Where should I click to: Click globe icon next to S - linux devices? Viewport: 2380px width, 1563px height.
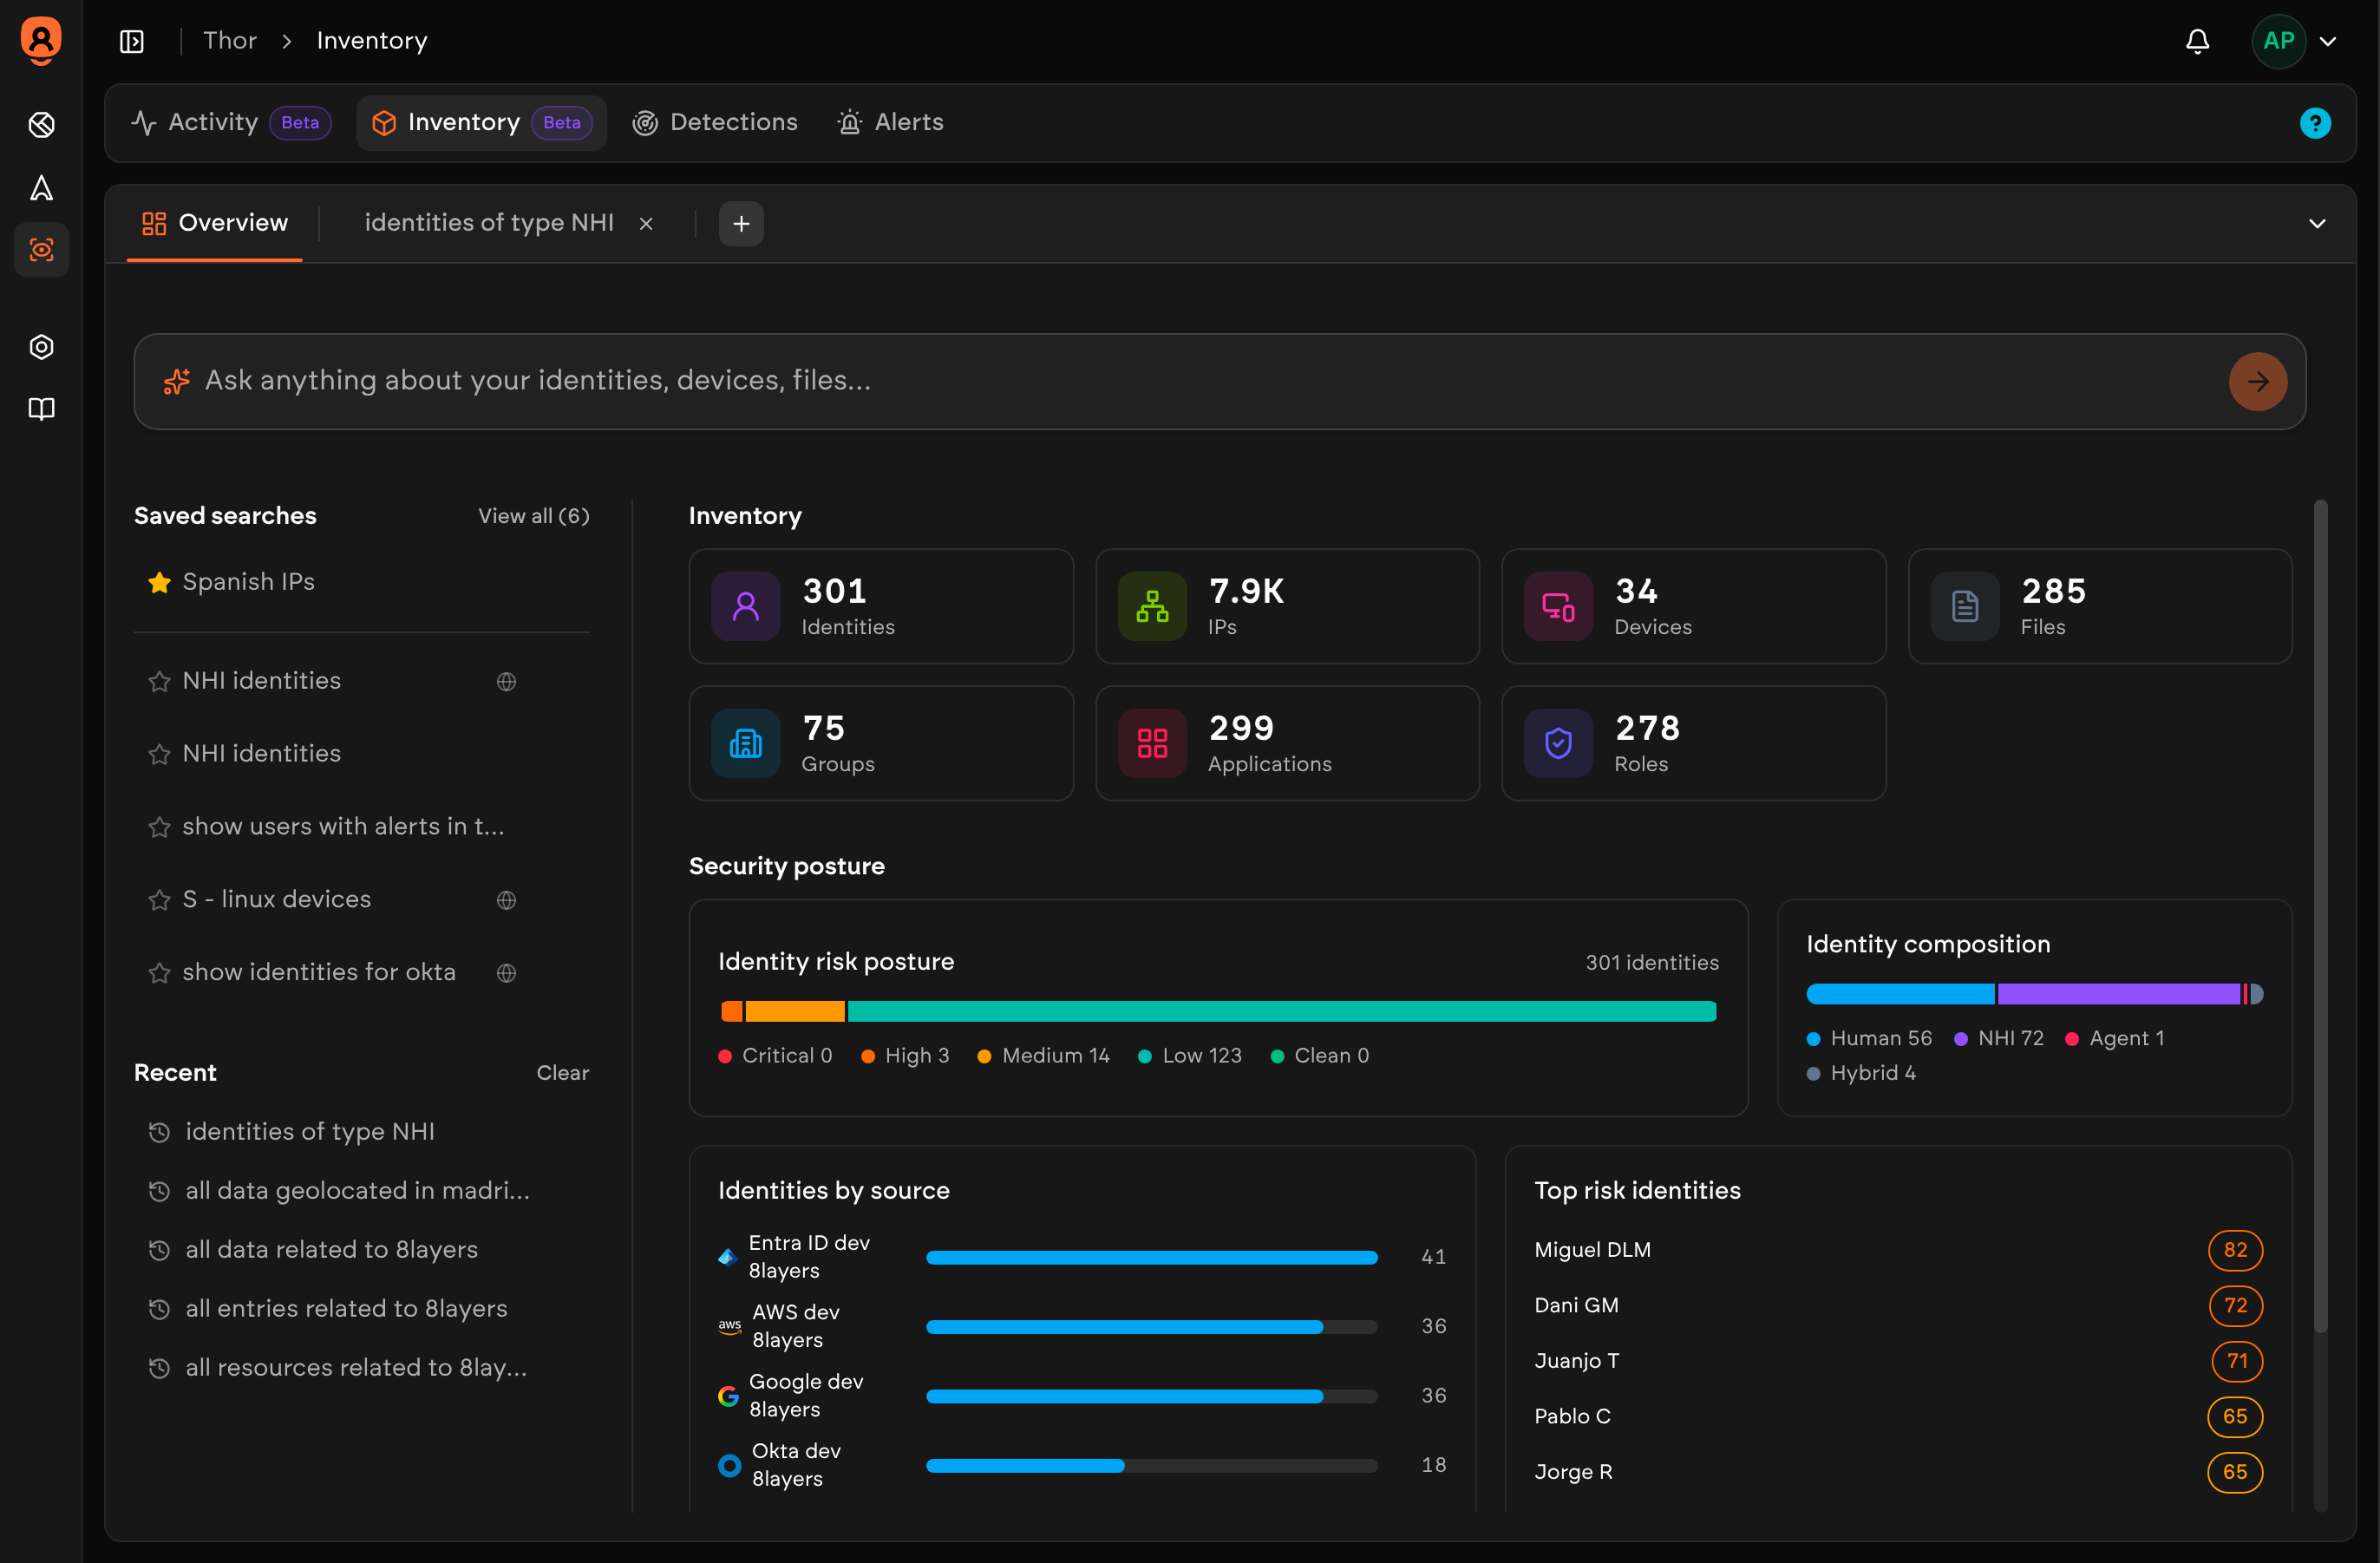[506, 900]
